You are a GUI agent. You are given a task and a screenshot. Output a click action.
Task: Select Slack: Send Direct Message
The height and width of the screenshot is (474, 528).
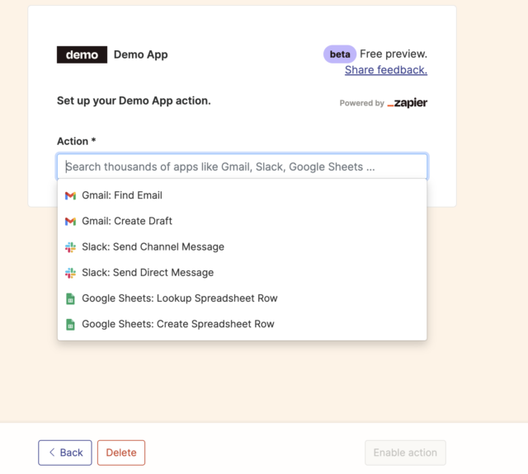click(x=242, y=273)
